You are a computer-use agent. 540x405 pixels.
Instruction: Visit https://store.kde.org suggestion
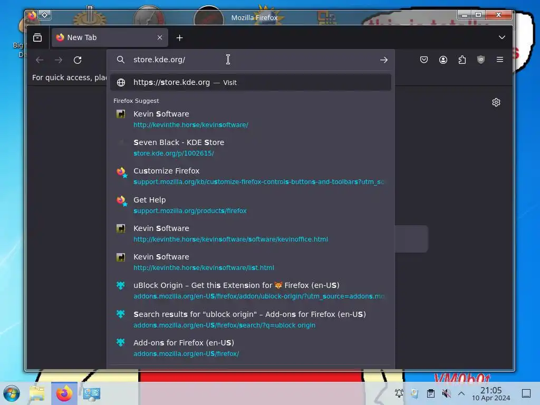[x=250, y=82]
